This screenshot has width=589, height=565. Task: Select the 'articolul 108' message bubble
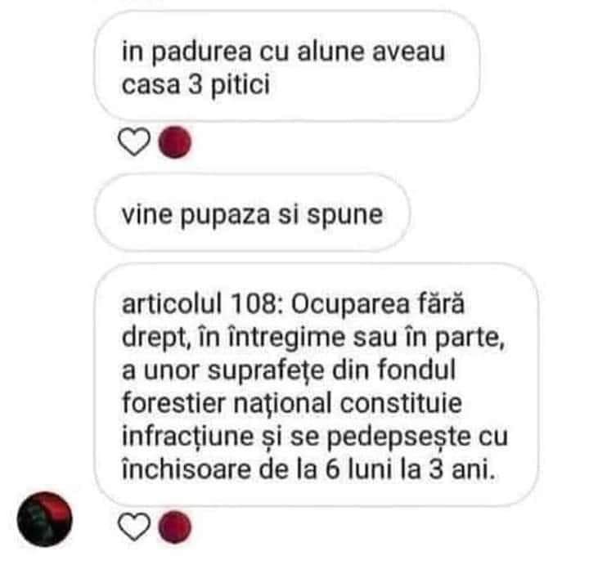coord(317,385)
